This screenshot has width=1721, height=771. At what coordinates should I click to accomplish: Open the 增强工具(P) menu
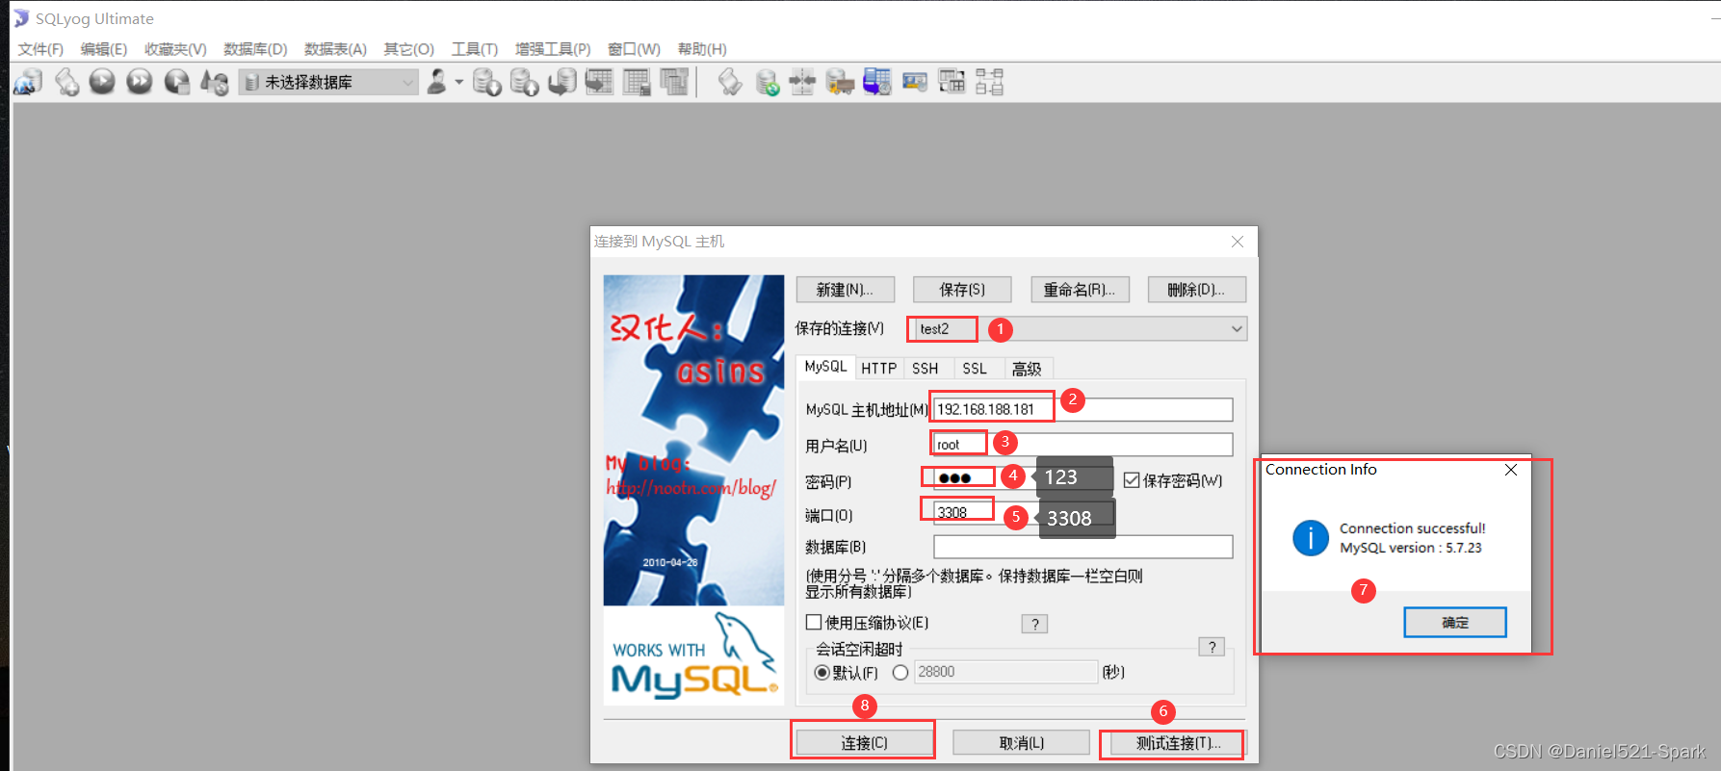(553, 49)
